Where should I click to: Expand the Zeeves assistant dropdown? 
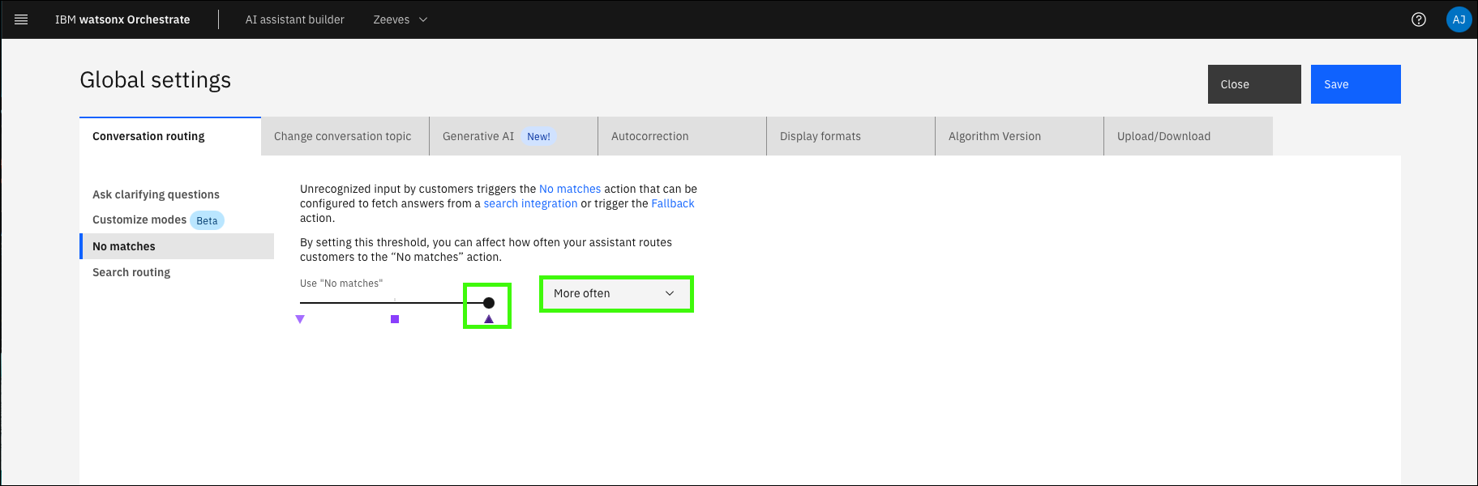coord(400,19)
